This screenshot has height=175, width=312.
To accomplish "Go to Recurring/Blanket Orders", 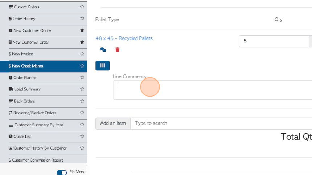I will click(32, 113).
